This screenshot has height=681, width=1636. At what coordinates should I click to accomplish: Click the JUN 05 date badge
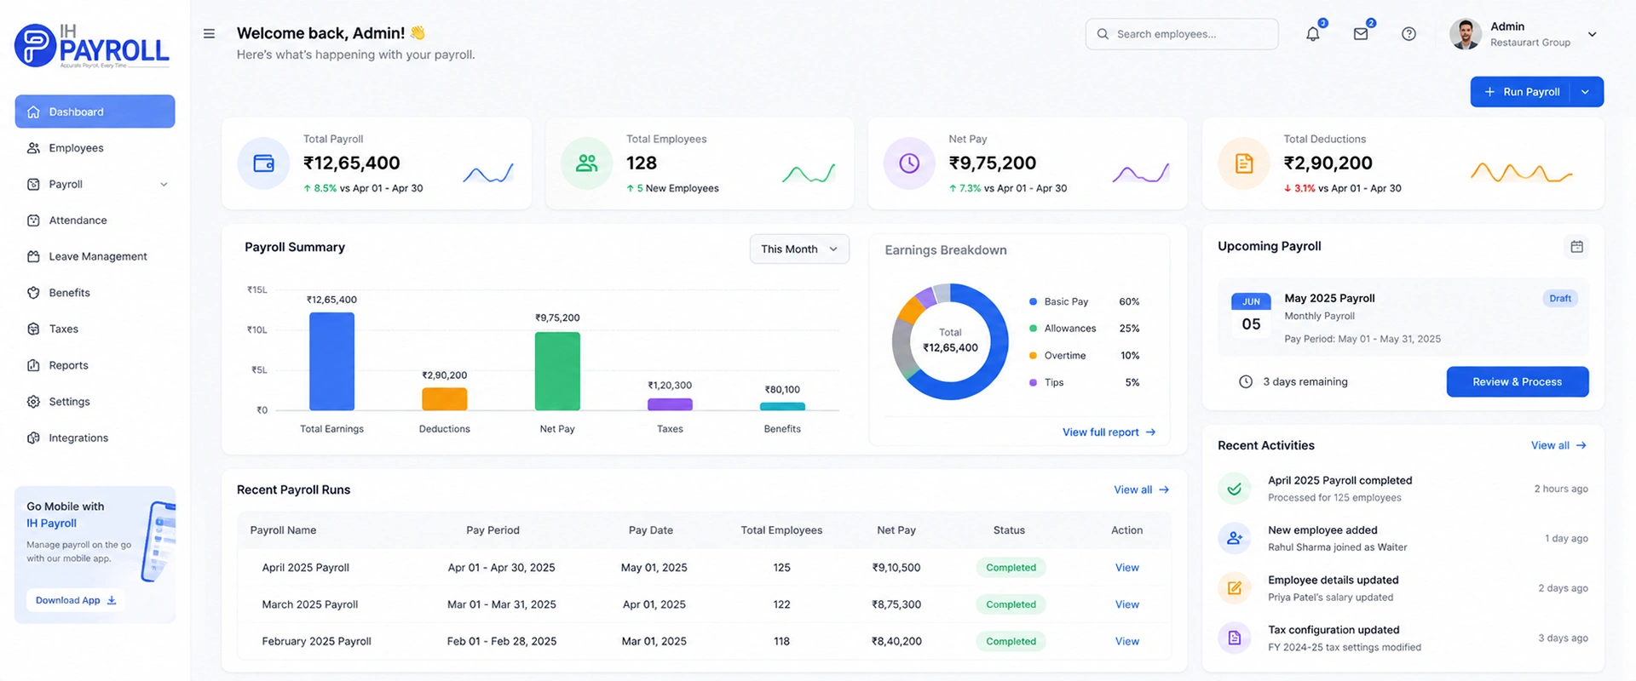coord(1251,316)
